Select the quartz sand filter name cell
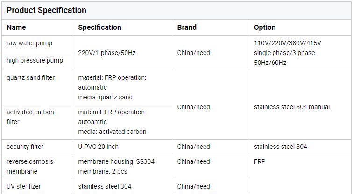This screenshot has height=196, width=353. pos(30,78)
